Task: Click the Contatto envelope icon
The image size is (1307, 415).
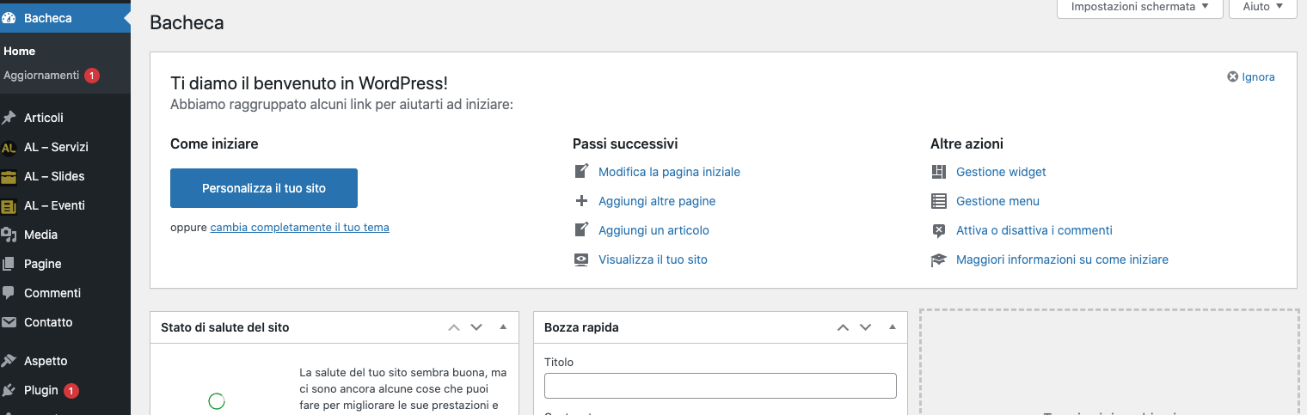Action: [x=9, y=322]
